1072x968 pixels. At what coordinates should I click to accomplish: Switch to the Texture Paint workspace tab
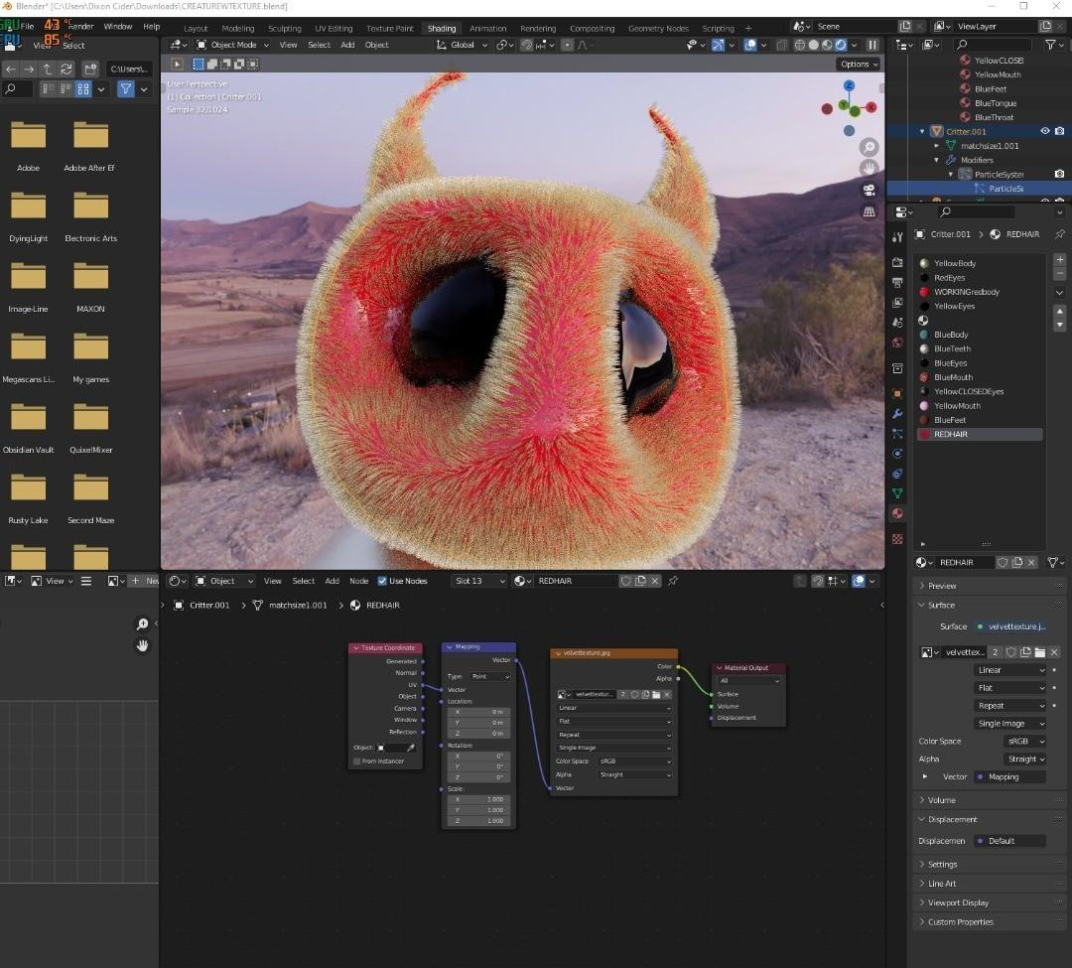(x=390, y=28)
